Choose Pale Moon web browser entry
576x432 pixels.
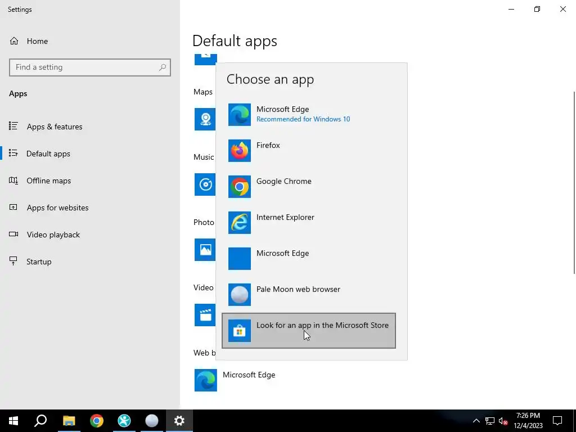(x=309, y=295)
